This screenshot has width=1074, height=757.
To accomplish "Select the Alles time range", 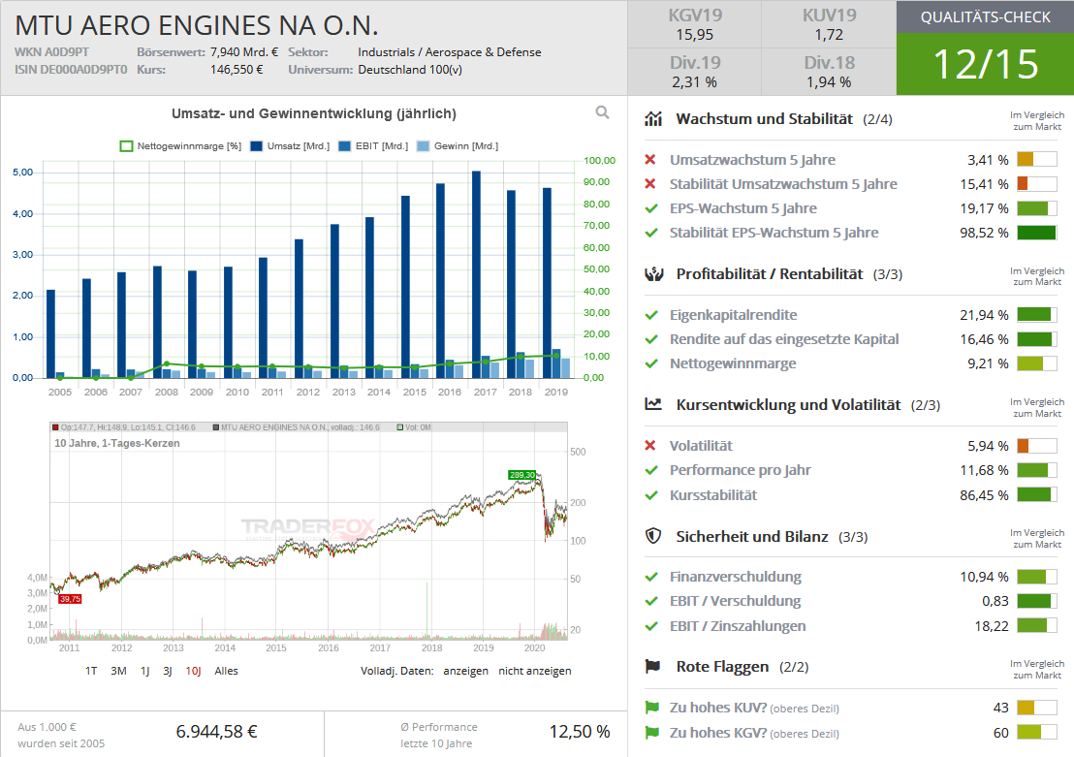I will 226,671.
